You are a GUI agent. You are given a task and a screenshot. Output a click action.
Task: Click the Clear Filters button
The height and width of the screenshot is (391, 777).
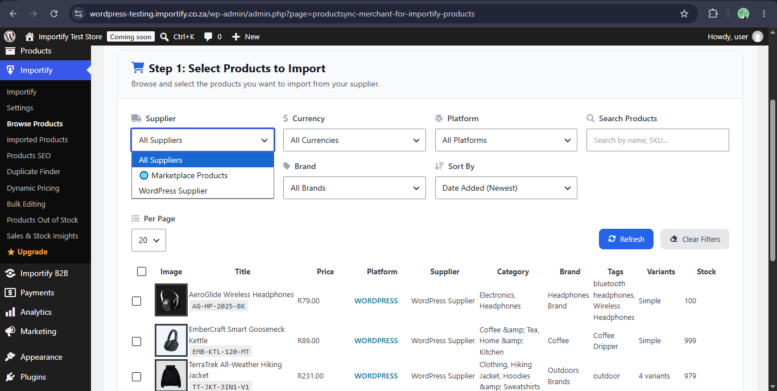(x=695, y=239)
